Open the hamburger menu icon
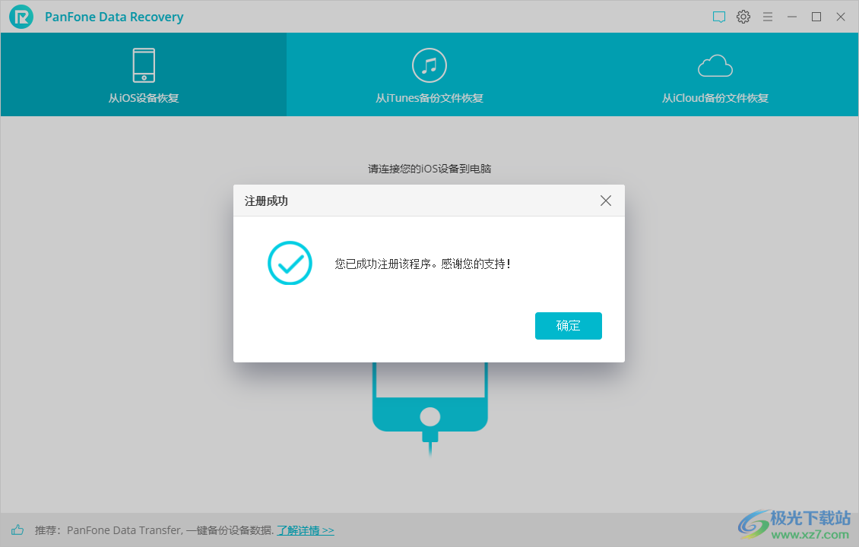 (x=768, y=17)
